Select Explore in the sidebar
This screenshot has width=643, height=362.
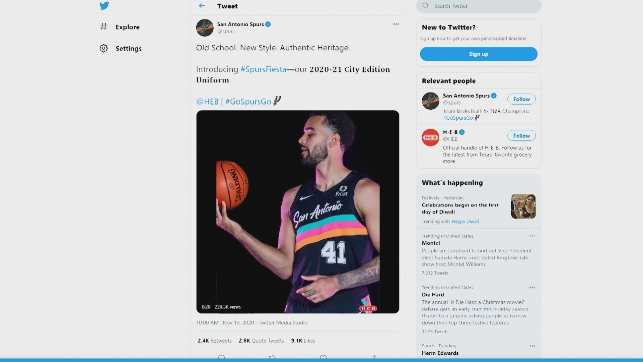coord(127,27)
